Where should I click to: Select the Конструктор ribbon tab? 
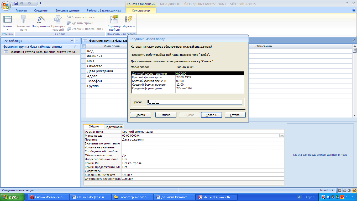click(x=141, y=10)
